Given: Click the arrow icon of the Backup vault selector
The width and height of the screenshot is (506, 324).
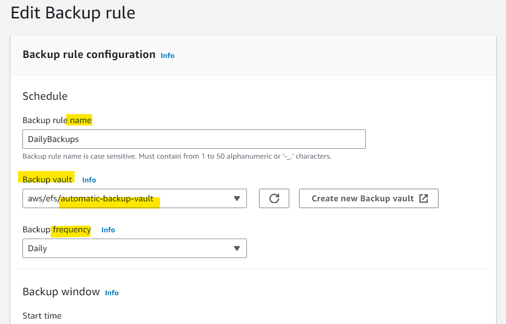Looking at the screenshot, I should [x=237, y=199].
